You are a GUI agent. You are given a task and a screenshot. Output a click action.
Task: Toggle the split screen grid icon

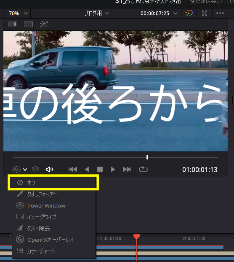click(x=28, y=24)
